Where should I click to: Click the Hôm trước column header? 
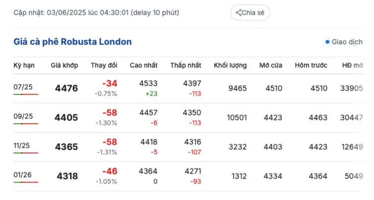[x=311, y=66]
